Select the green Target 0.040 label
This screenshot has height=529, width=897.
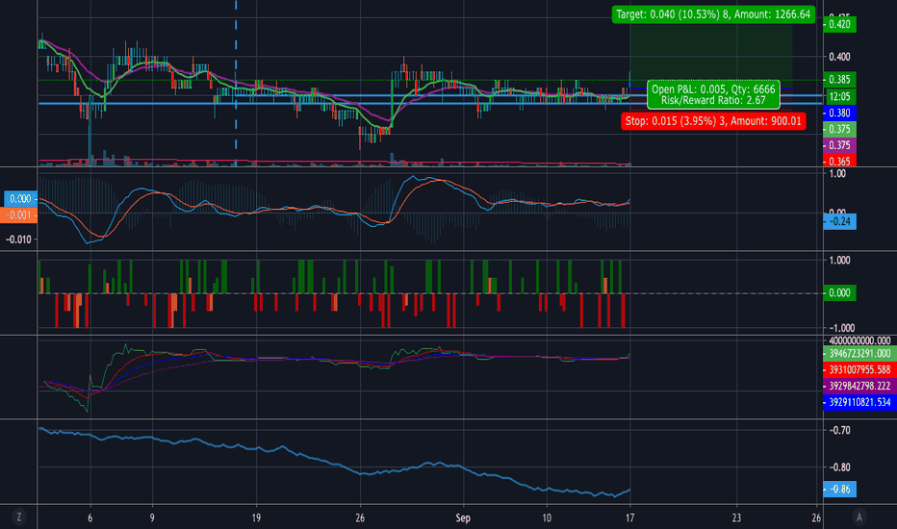coord(713,14)
